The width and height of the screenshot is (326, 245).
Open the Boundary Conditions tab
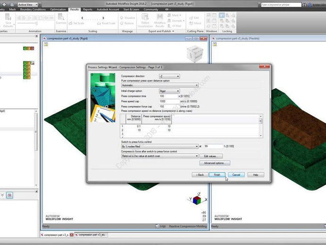[33, 9]
